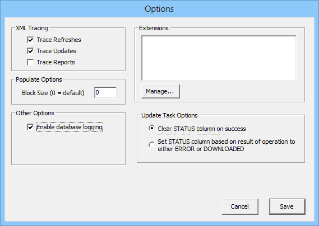The width and height of the screenshot is (319, 226).
Task: Toggle Enable database logging checkbox
Action: [30, 128]
